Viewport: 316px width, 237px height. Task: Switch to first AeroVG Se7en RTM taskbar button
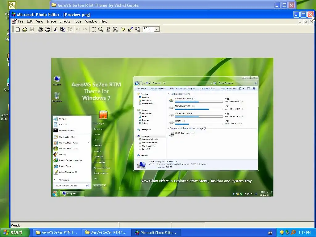[57, 232]
